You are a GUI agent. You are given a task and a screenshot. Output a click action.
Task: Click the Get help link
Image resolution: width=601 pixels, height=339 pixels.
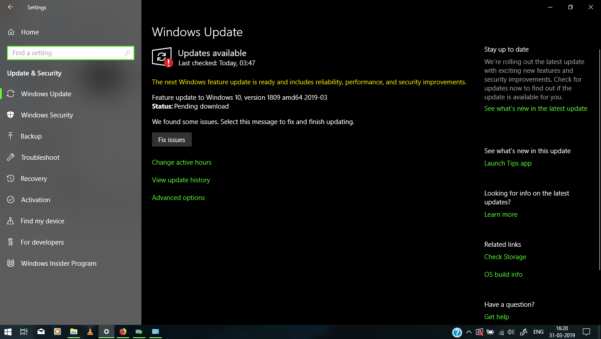coord(497,317)
